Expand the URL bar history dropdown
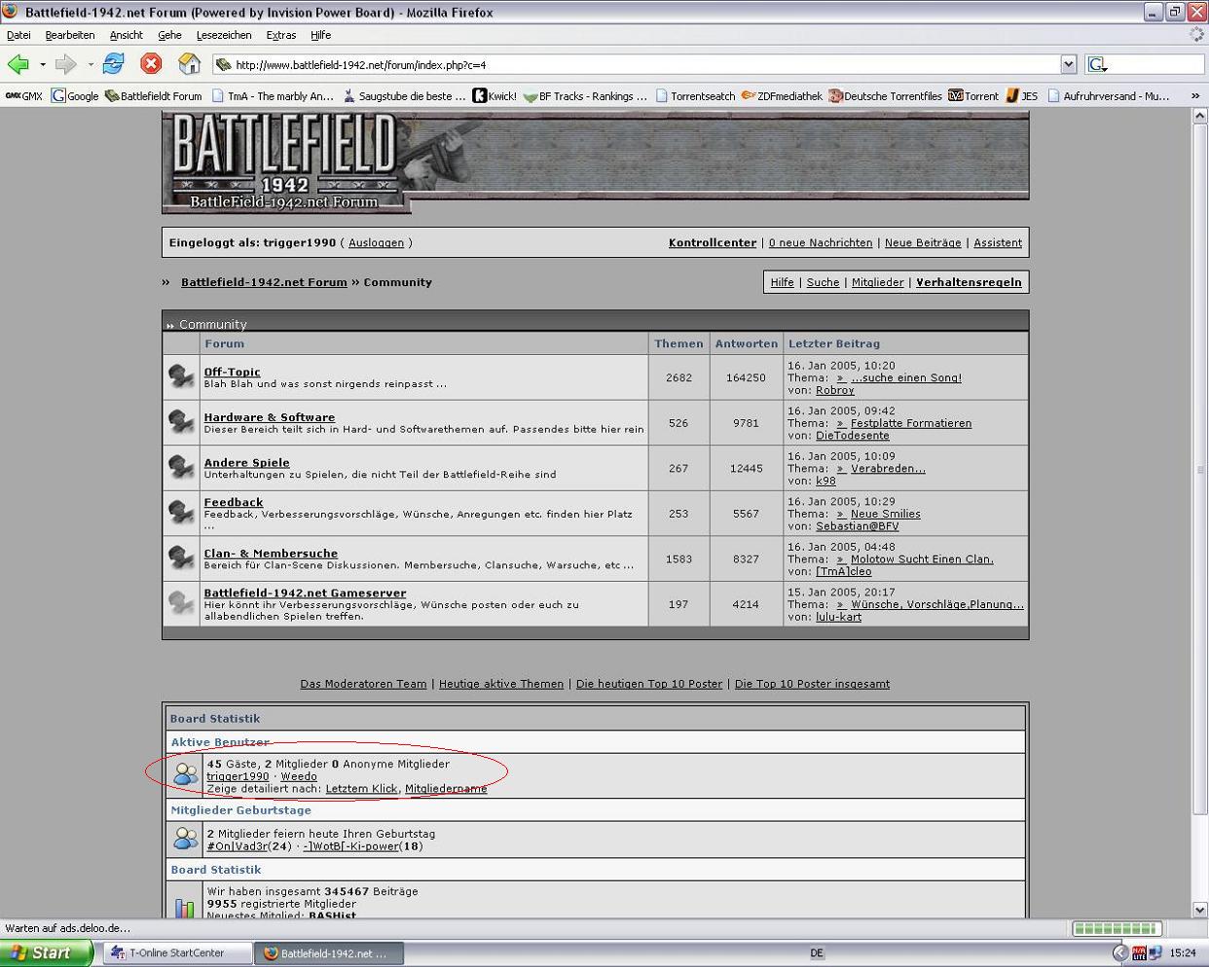This screenshot has width=1209, height=967. coord(1068,64)
